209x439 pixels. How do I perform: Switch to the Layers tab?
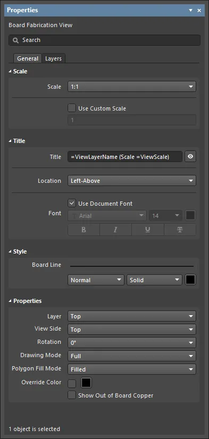(53, 58)
